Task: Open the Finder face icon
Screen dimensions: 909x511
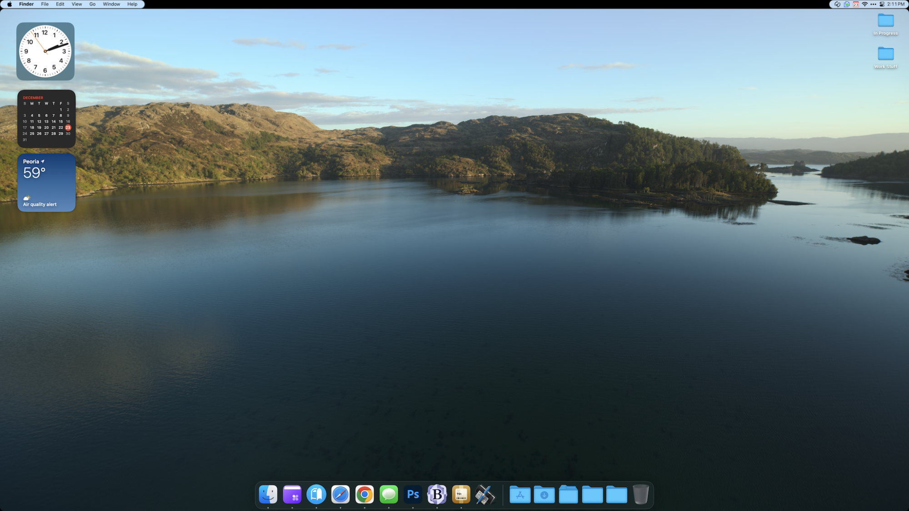Action: pyautogui.click(x=268, y=494)
